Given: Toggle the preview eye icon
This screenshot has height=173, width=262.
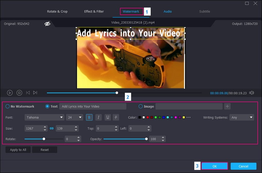Looking at the screenshot, I should [47, 24].
